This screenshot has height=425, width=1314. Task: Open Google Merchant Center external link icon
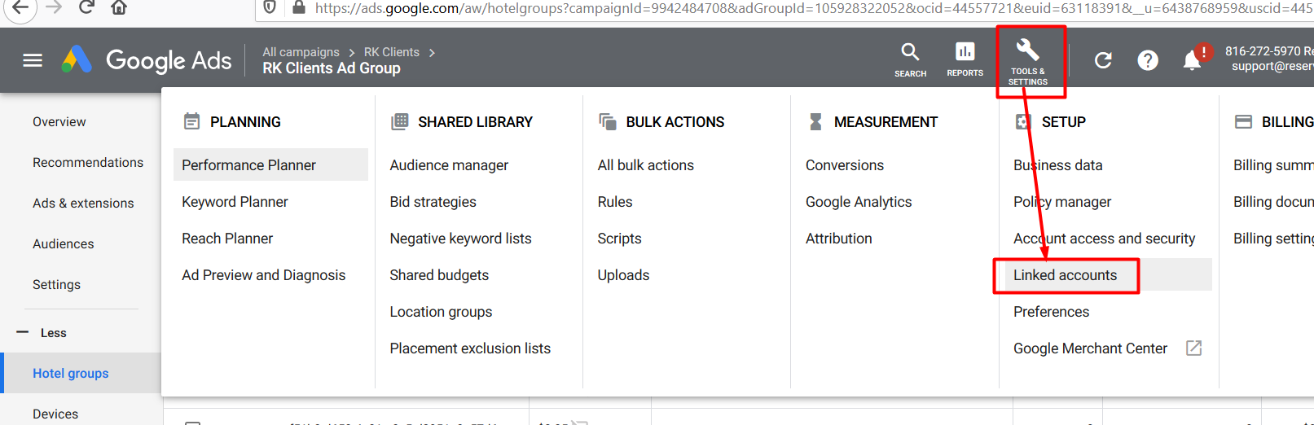point(1194,348)
